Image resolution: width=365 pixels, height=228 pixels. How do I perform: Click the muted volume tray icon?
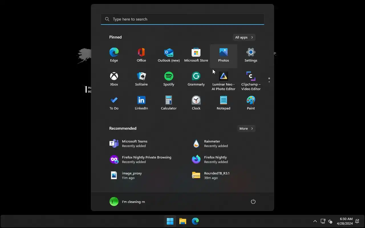330,221
